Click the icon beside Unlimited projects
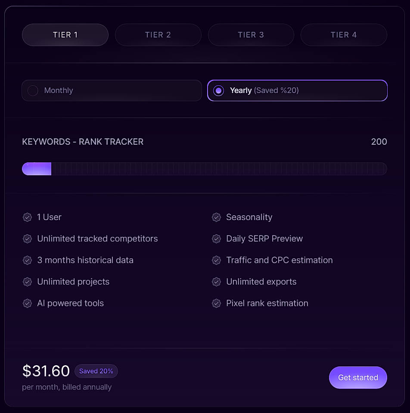Screen dimensions: 410x413 point(28,282)
